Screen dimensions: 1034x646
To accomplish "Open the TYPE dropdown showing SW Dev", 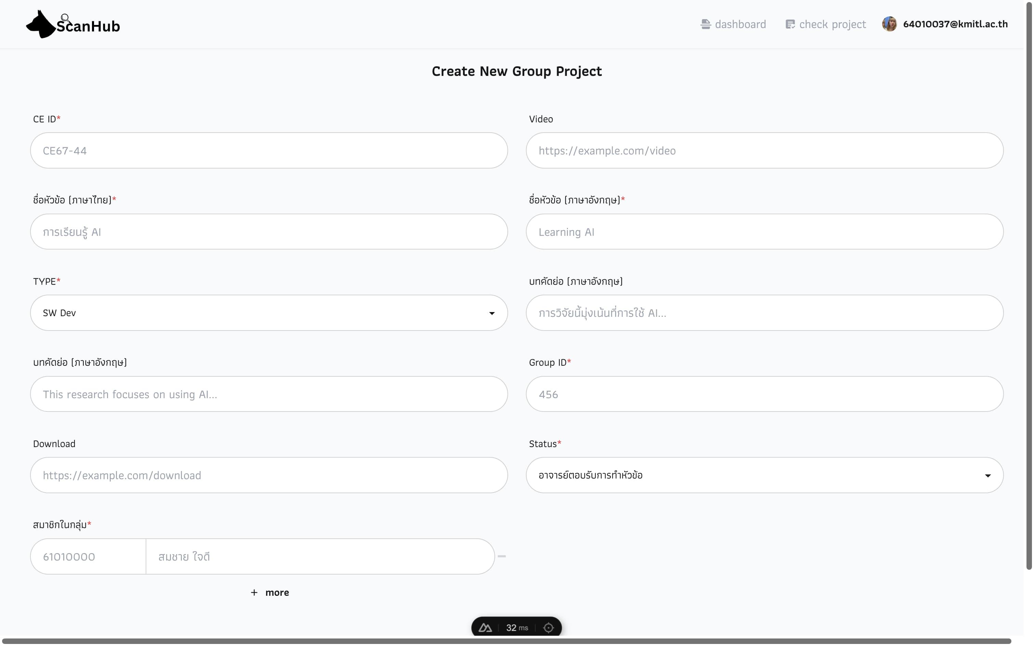I will pos(269,313).
